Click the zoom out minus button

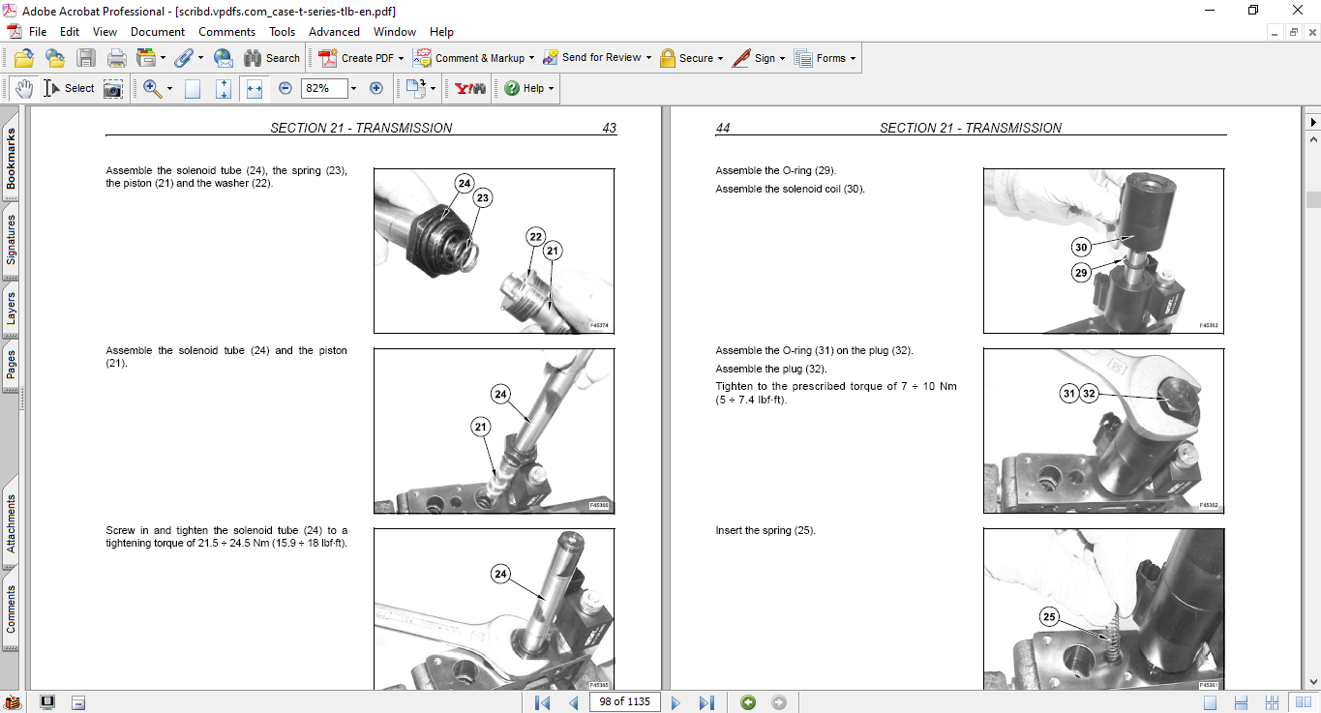tap(285, 88)
